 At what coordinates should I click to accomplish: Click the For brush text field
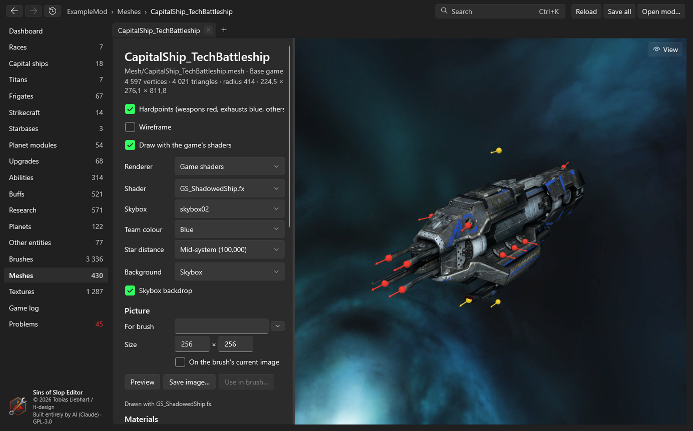pyautogui.click(x=222, y=326)
